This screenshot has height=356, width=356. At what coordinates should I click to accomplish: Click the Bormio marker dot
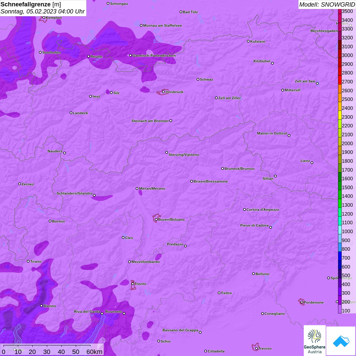pos(50,221)
